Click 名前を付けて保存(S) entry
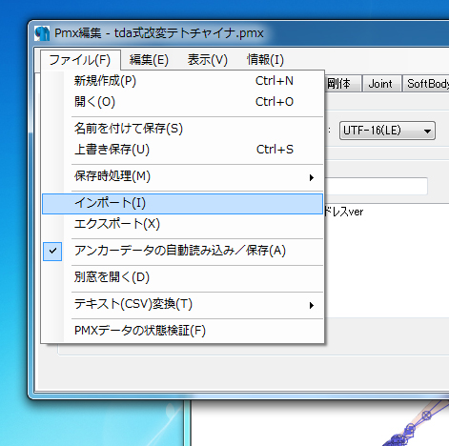The height and width of the screenshot is (446, 449). (182, 129)
